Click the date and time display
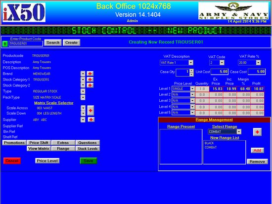Screen dimensions: 272x204 pos(247,21)
